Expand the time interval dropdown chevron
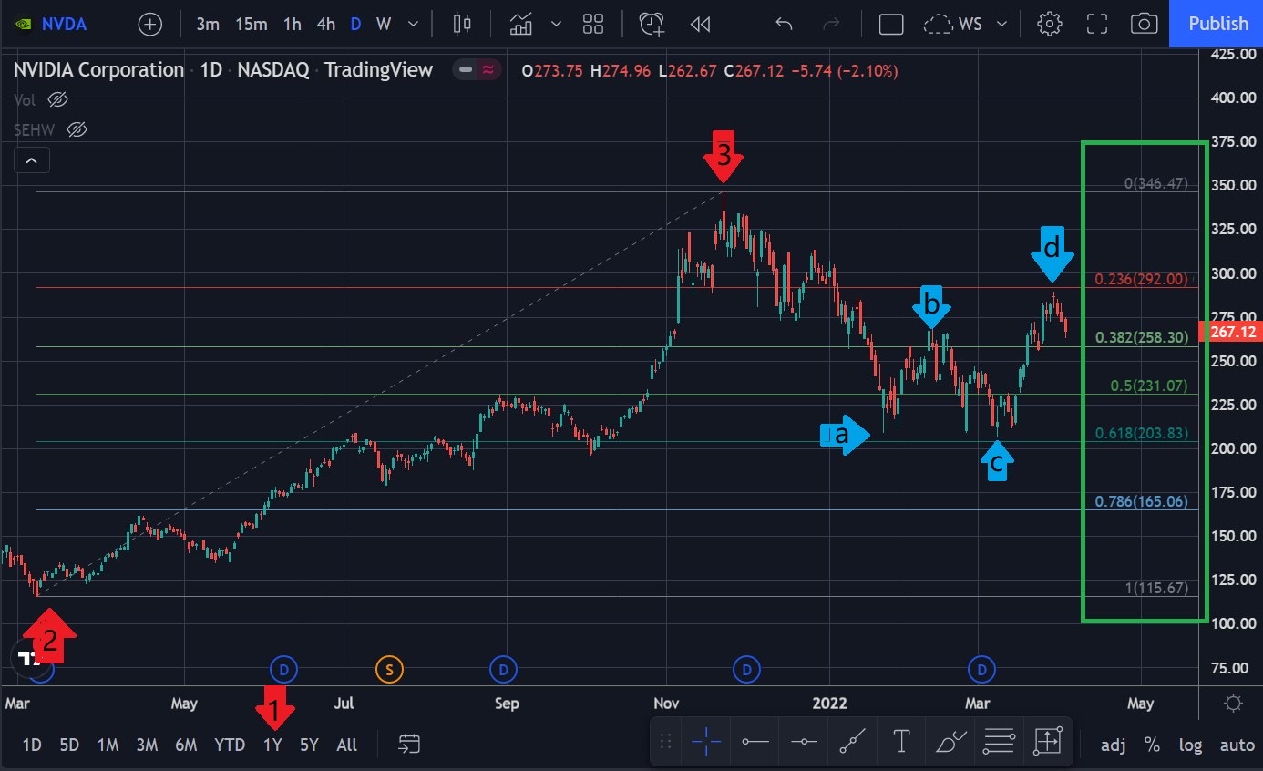 pos(414,25)
